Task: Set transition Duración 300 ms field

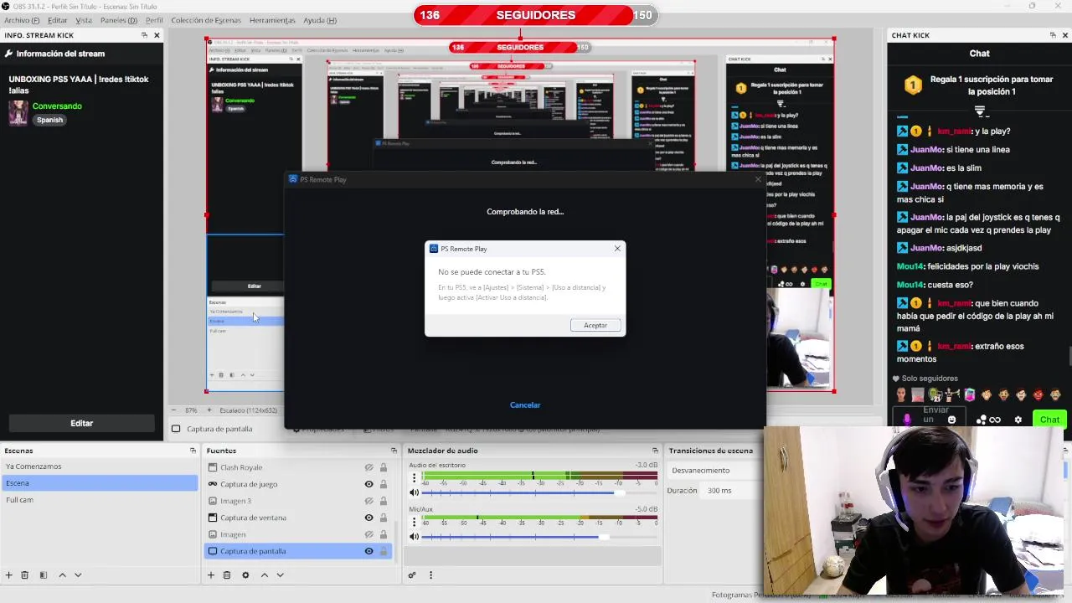Action: coord(731,491)
